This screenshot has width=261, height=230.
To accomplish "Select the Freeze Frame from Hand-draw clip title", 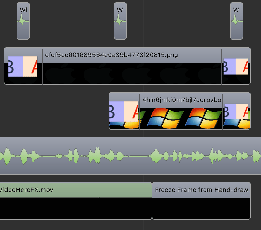I will click(201, 190).
